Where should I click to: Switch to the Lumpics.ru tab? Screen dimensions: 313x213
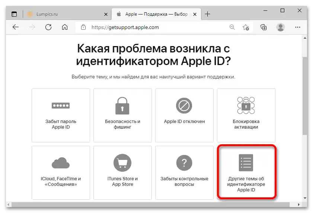click(x=67, y=14)
